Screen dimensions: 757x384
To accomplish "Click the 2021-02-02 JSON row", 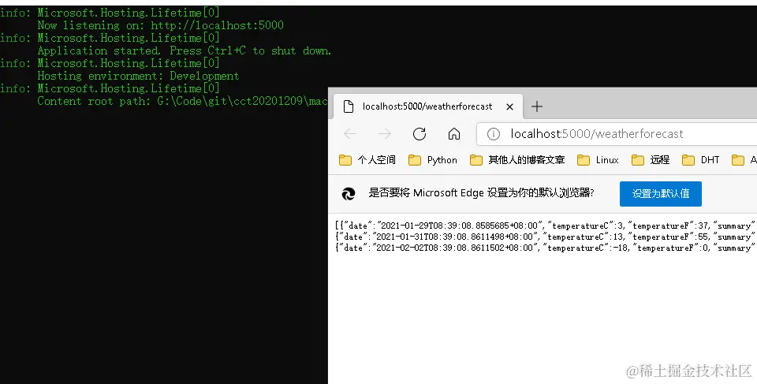I will click(x=545, y=248).
